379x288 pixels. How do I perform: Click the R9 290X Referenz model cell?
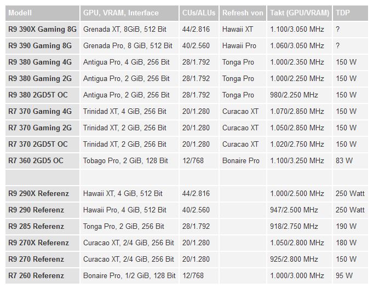tap(43, 193)
